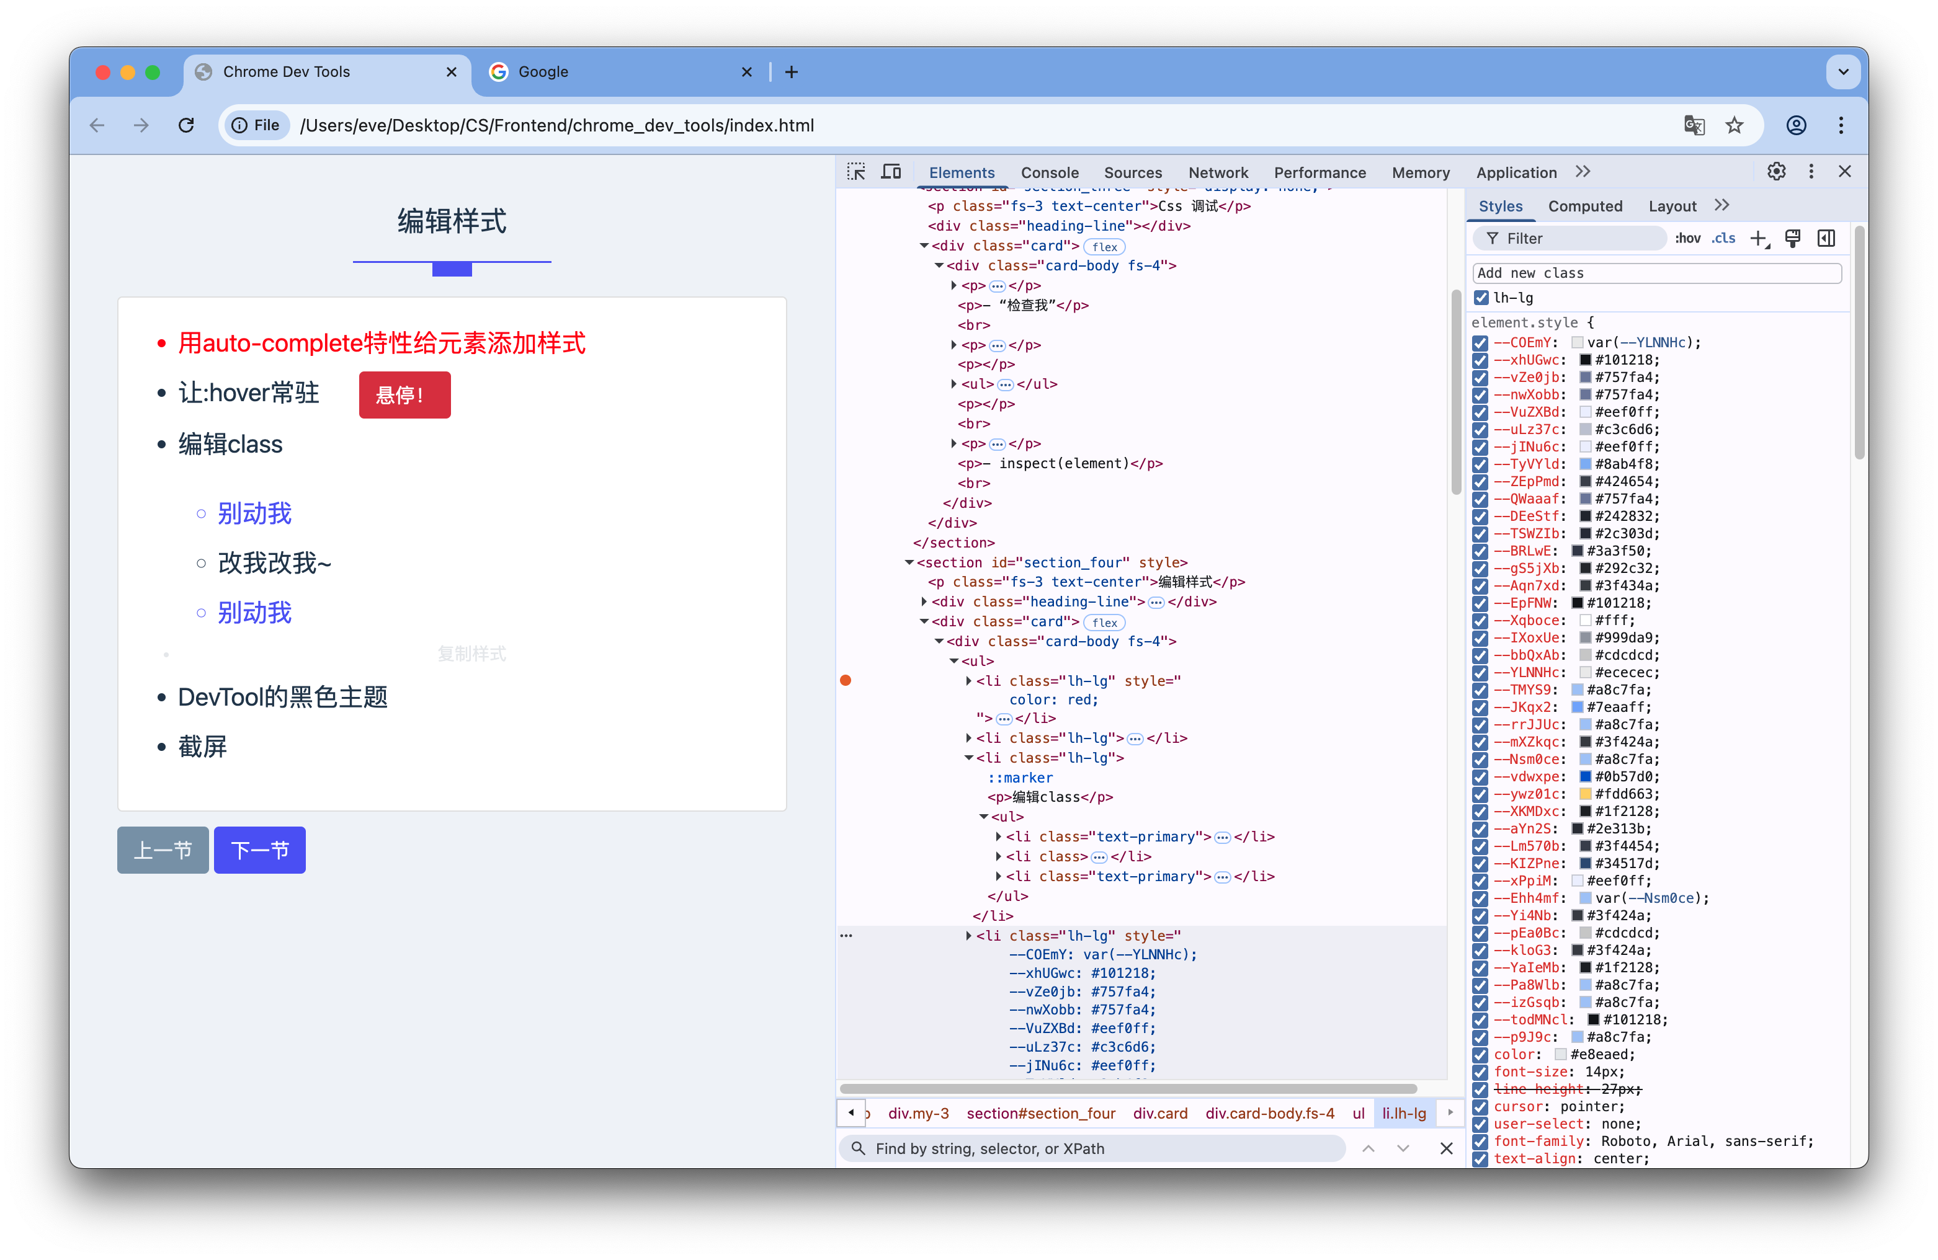The height and width of the screenshot is (1260, 1938).
Task: Reload the page
Action: (187, 125)
